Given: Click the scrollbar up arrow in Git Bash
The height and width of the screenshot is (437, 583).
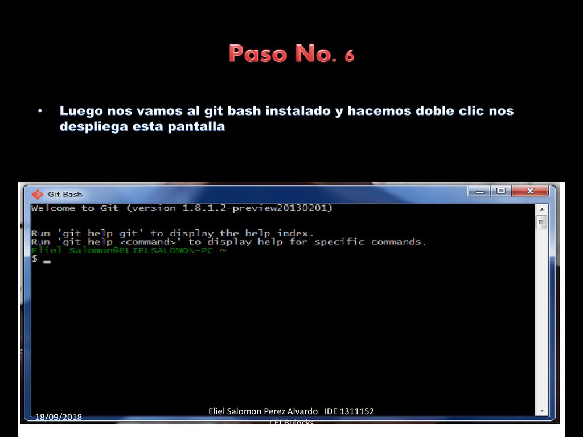Looking at the screenshot, I should (x=542, y=209).
